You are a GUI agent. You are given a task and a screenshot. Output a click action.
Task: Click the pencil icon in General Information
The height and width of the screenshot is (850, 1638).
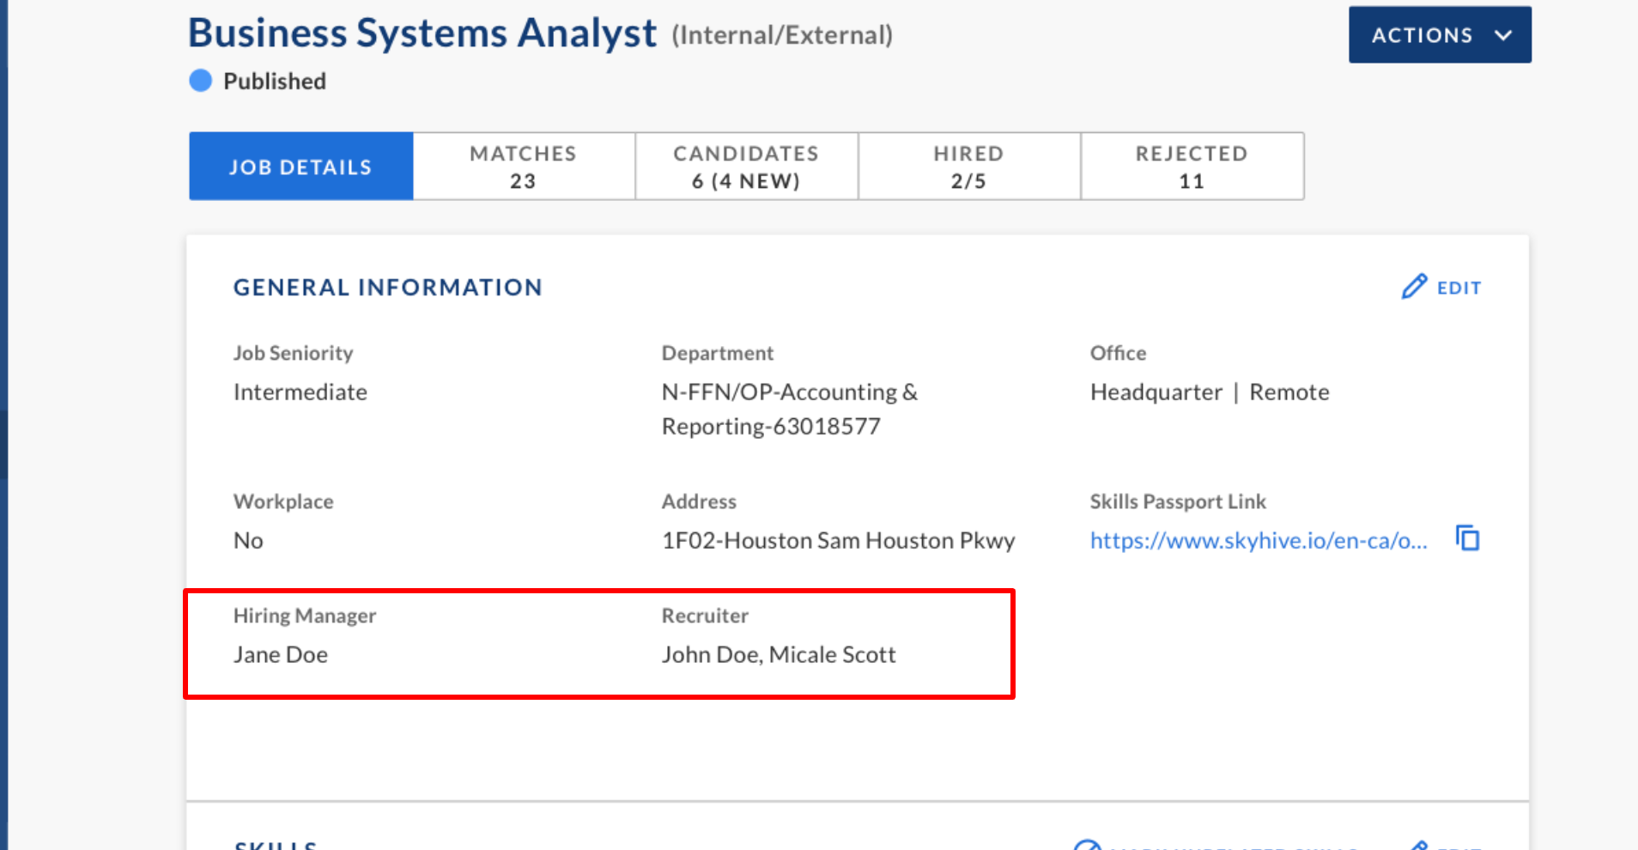tap(1414, 287)
